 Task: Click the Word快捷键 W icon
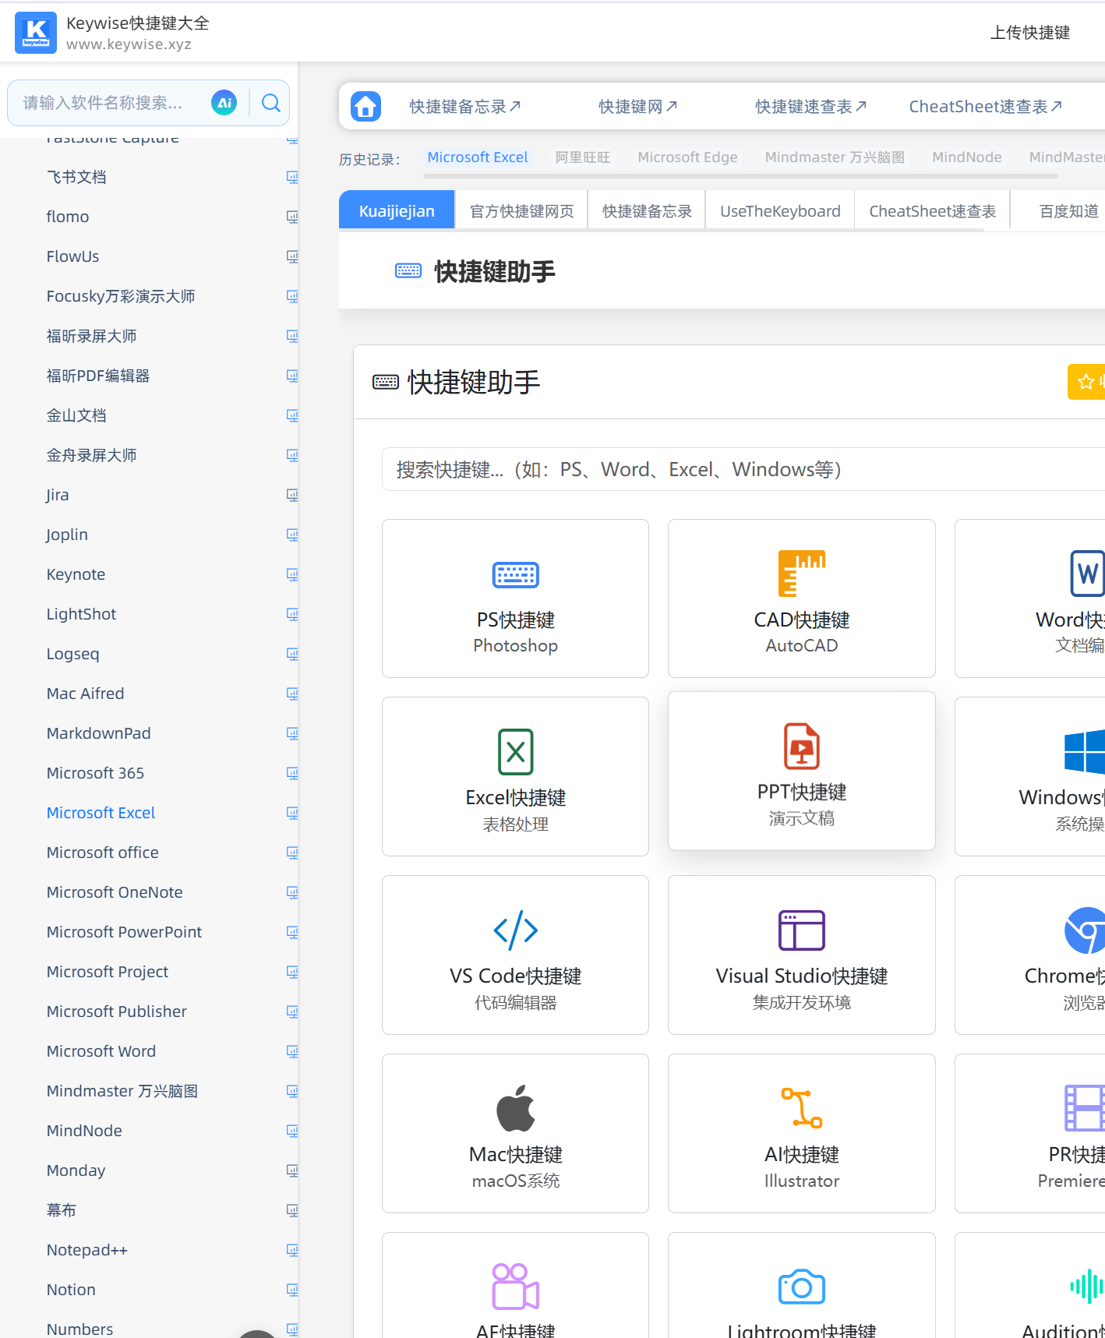[x=1087, y=574]
